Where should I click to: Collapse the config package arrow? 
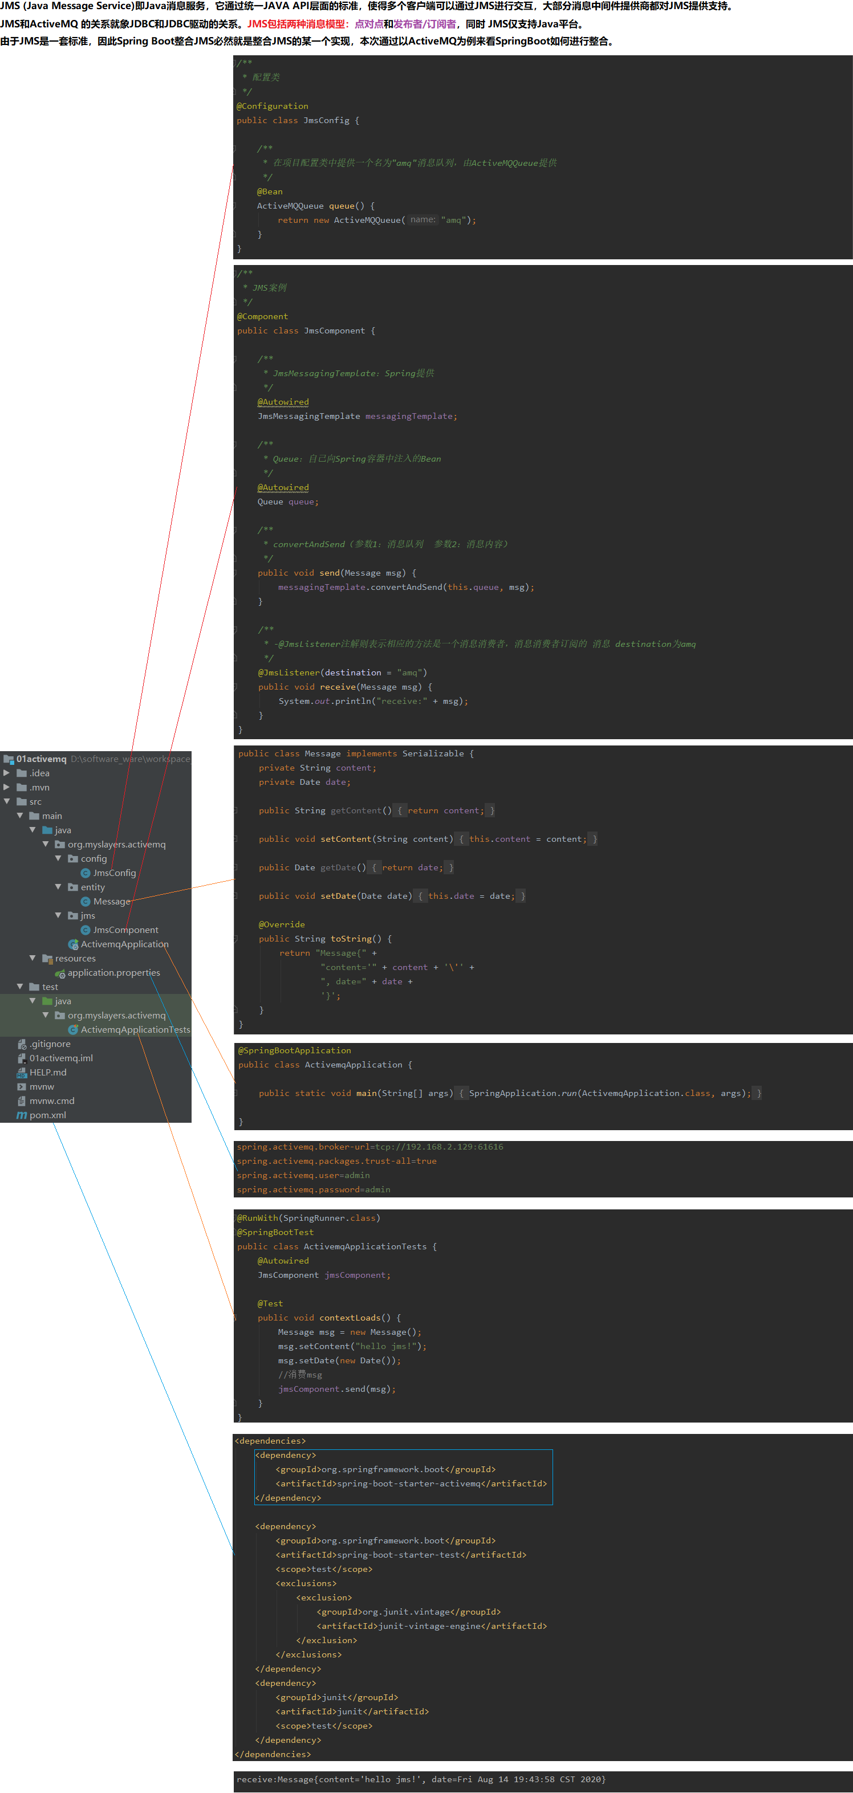click(59, 858)
